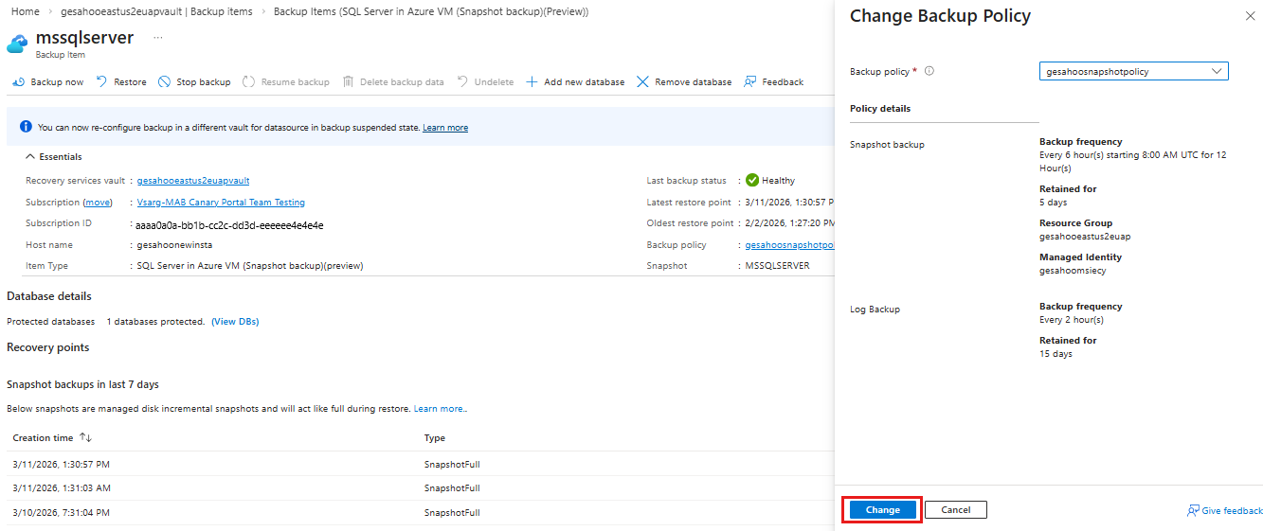This screenshot has width=1263, height=531.
Task: Click the MSSQLSERVER snapshot value
Action: pos(778,266)
